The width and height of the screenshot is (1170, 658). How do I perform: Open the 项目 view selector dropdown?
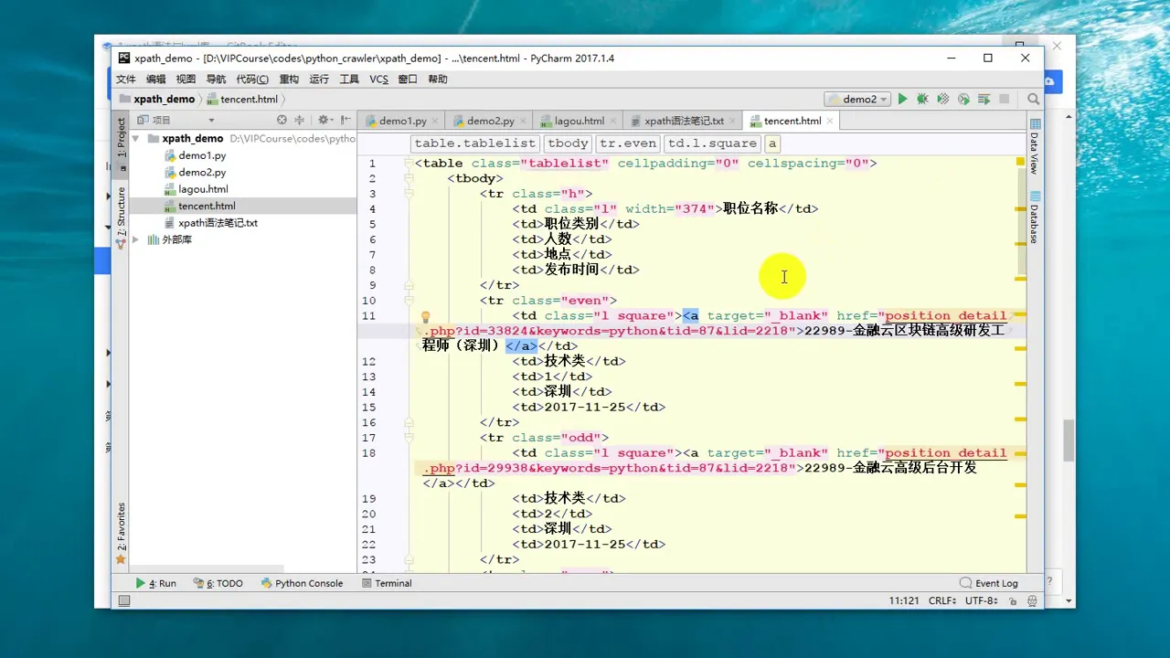click(211, 120)
